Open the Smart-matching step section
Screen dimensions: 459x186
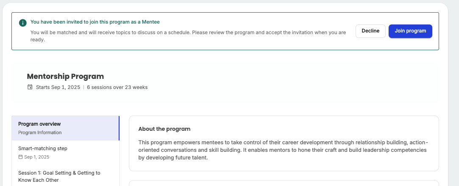coord(66,153)
